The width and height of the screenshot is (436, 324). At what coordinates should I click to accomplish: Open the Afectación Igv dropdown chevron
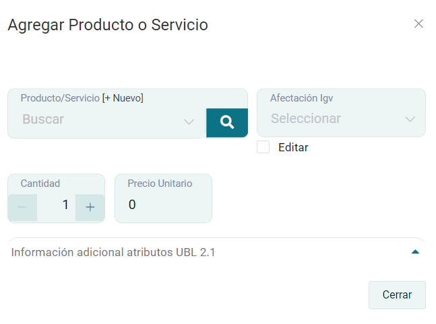410,120
